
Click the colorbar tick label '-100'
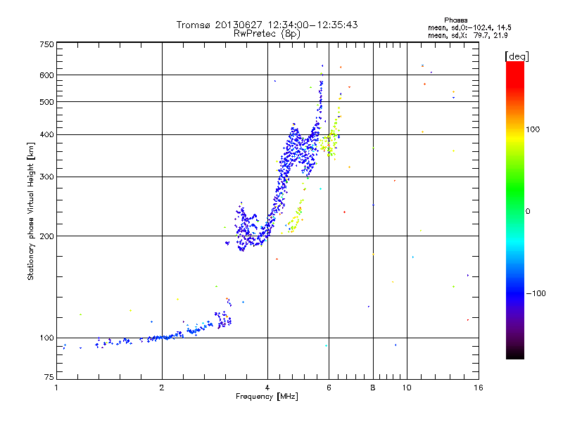coord(536,293)
